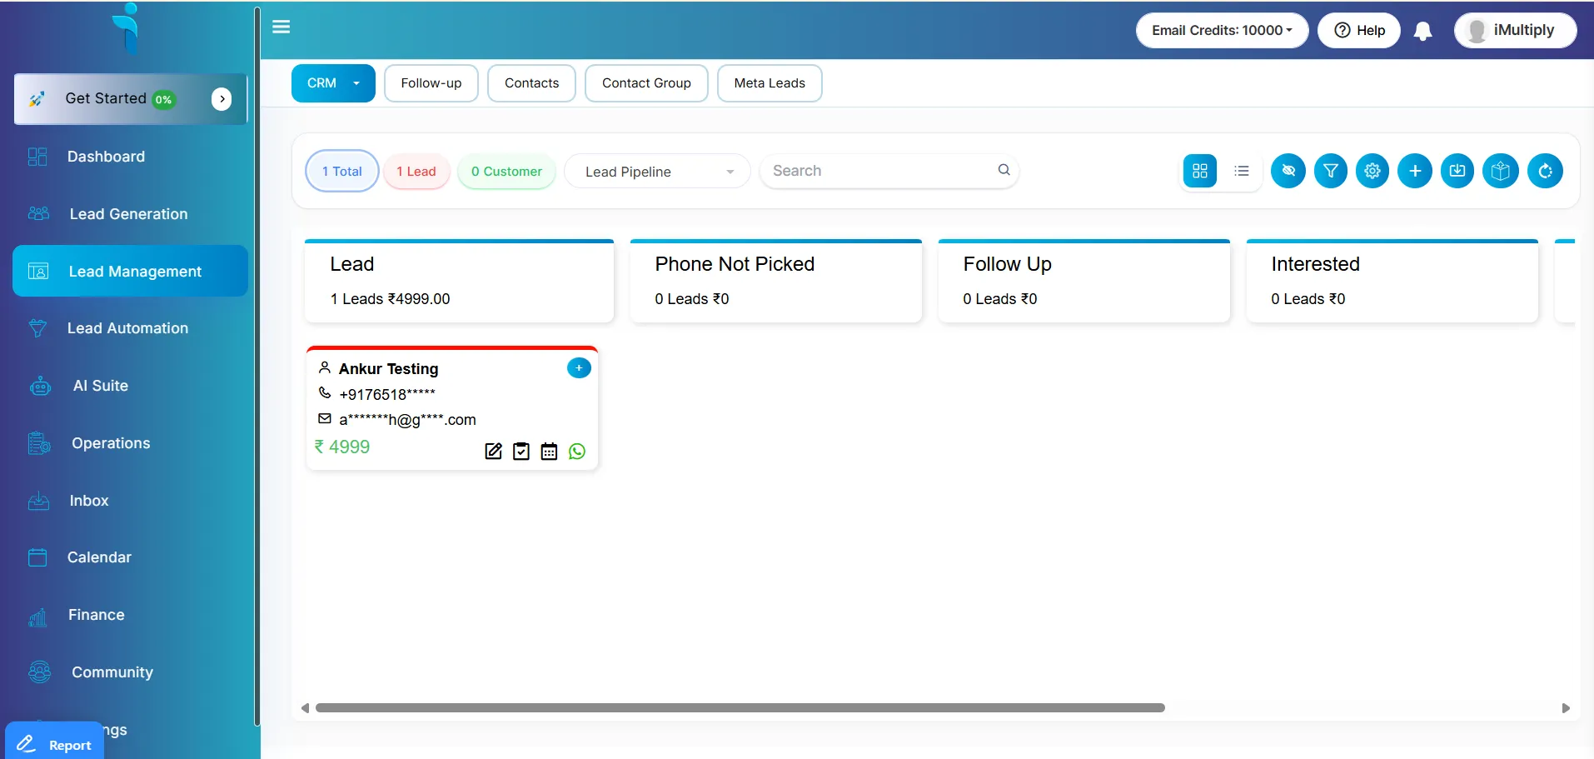Click the gear settings icon in toolbar

(1372, 172)
